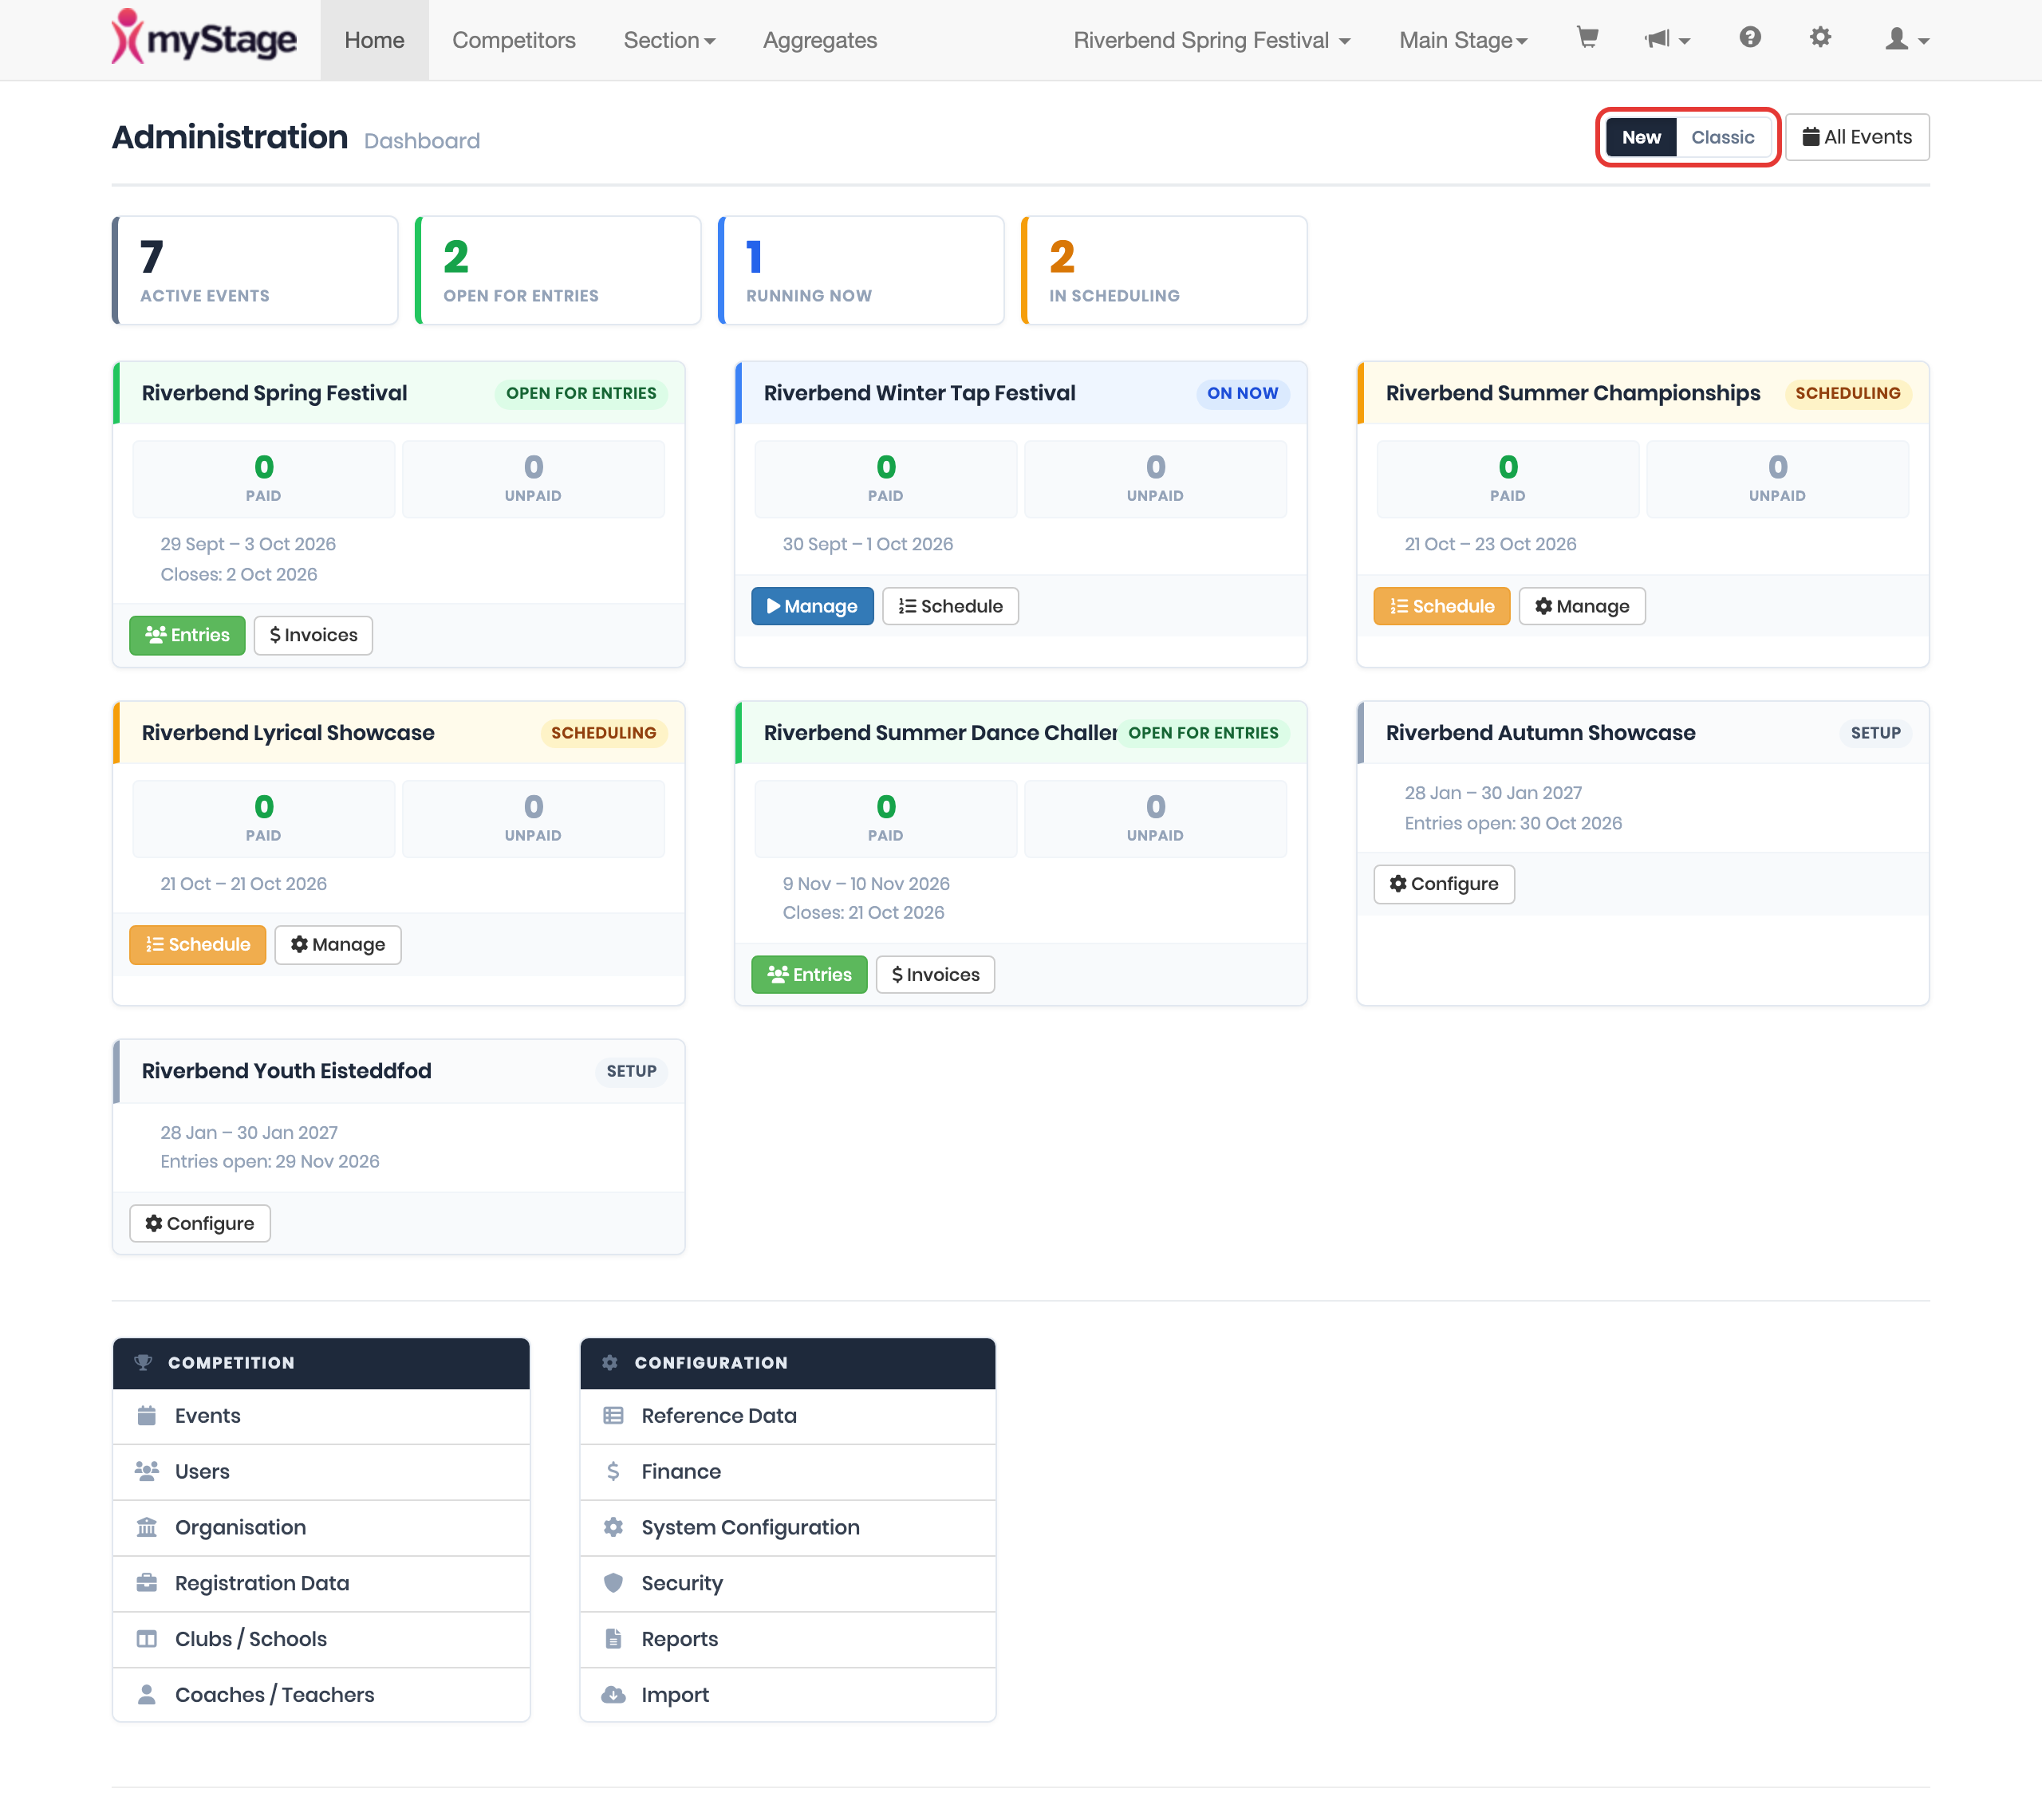Configure the Riverbend Youth Eisteddfod
Viewport: 2042px width, 1820px height.
pos(200,1224)
